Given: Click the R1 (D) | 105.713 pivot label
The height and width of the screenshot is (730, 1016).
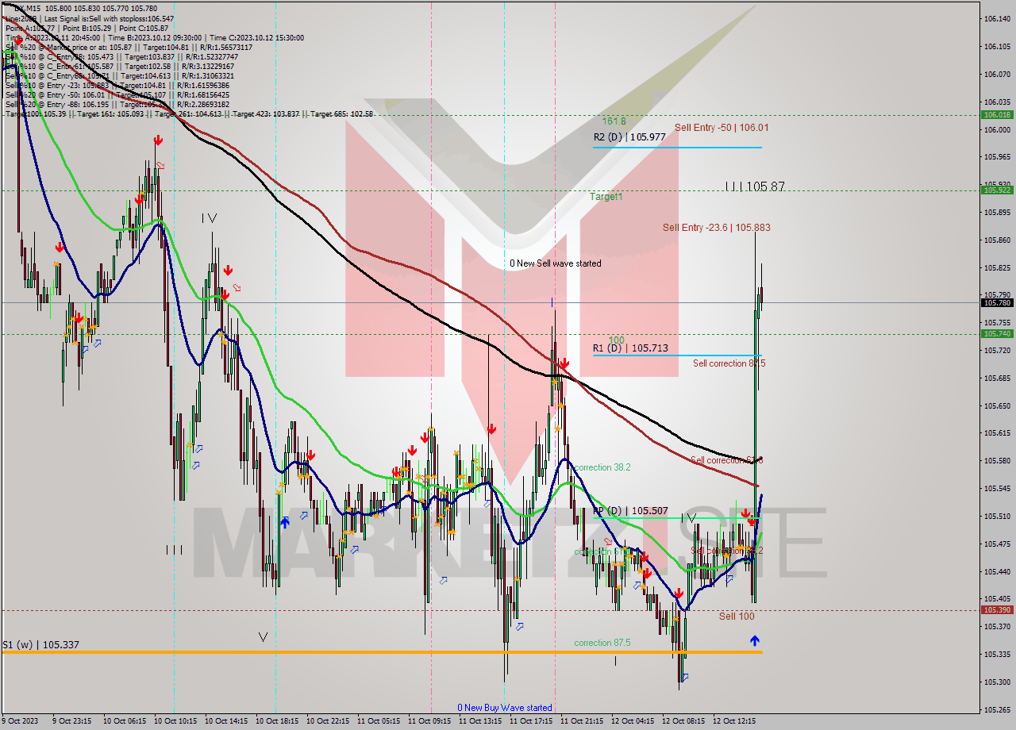Looking at the screenshot, I should click(629, 348).
